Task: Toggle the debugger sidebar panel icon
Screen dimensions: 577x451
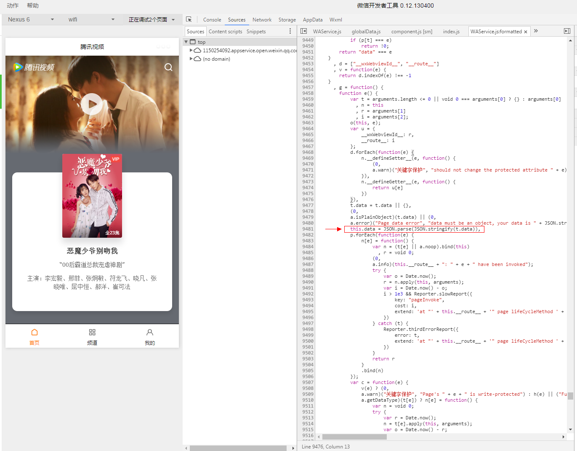Action: coord(567,31)
